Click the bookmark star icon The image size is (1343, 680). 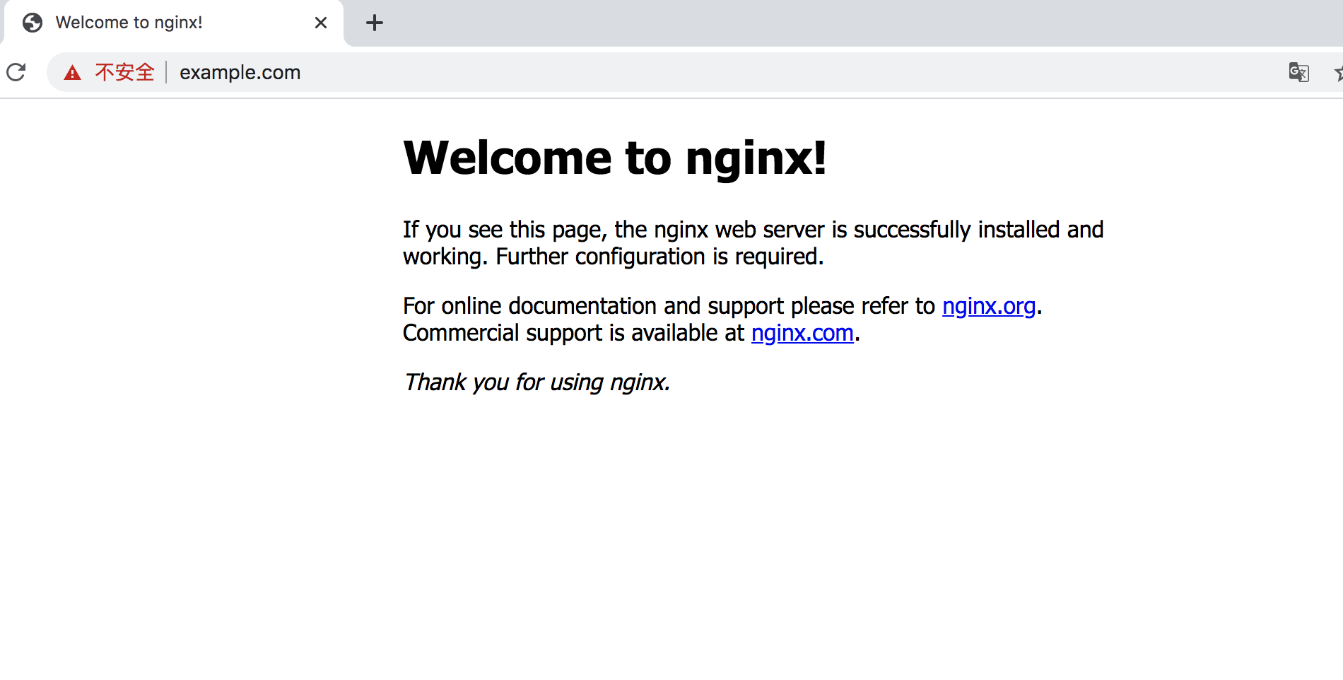click(1338, 72)
